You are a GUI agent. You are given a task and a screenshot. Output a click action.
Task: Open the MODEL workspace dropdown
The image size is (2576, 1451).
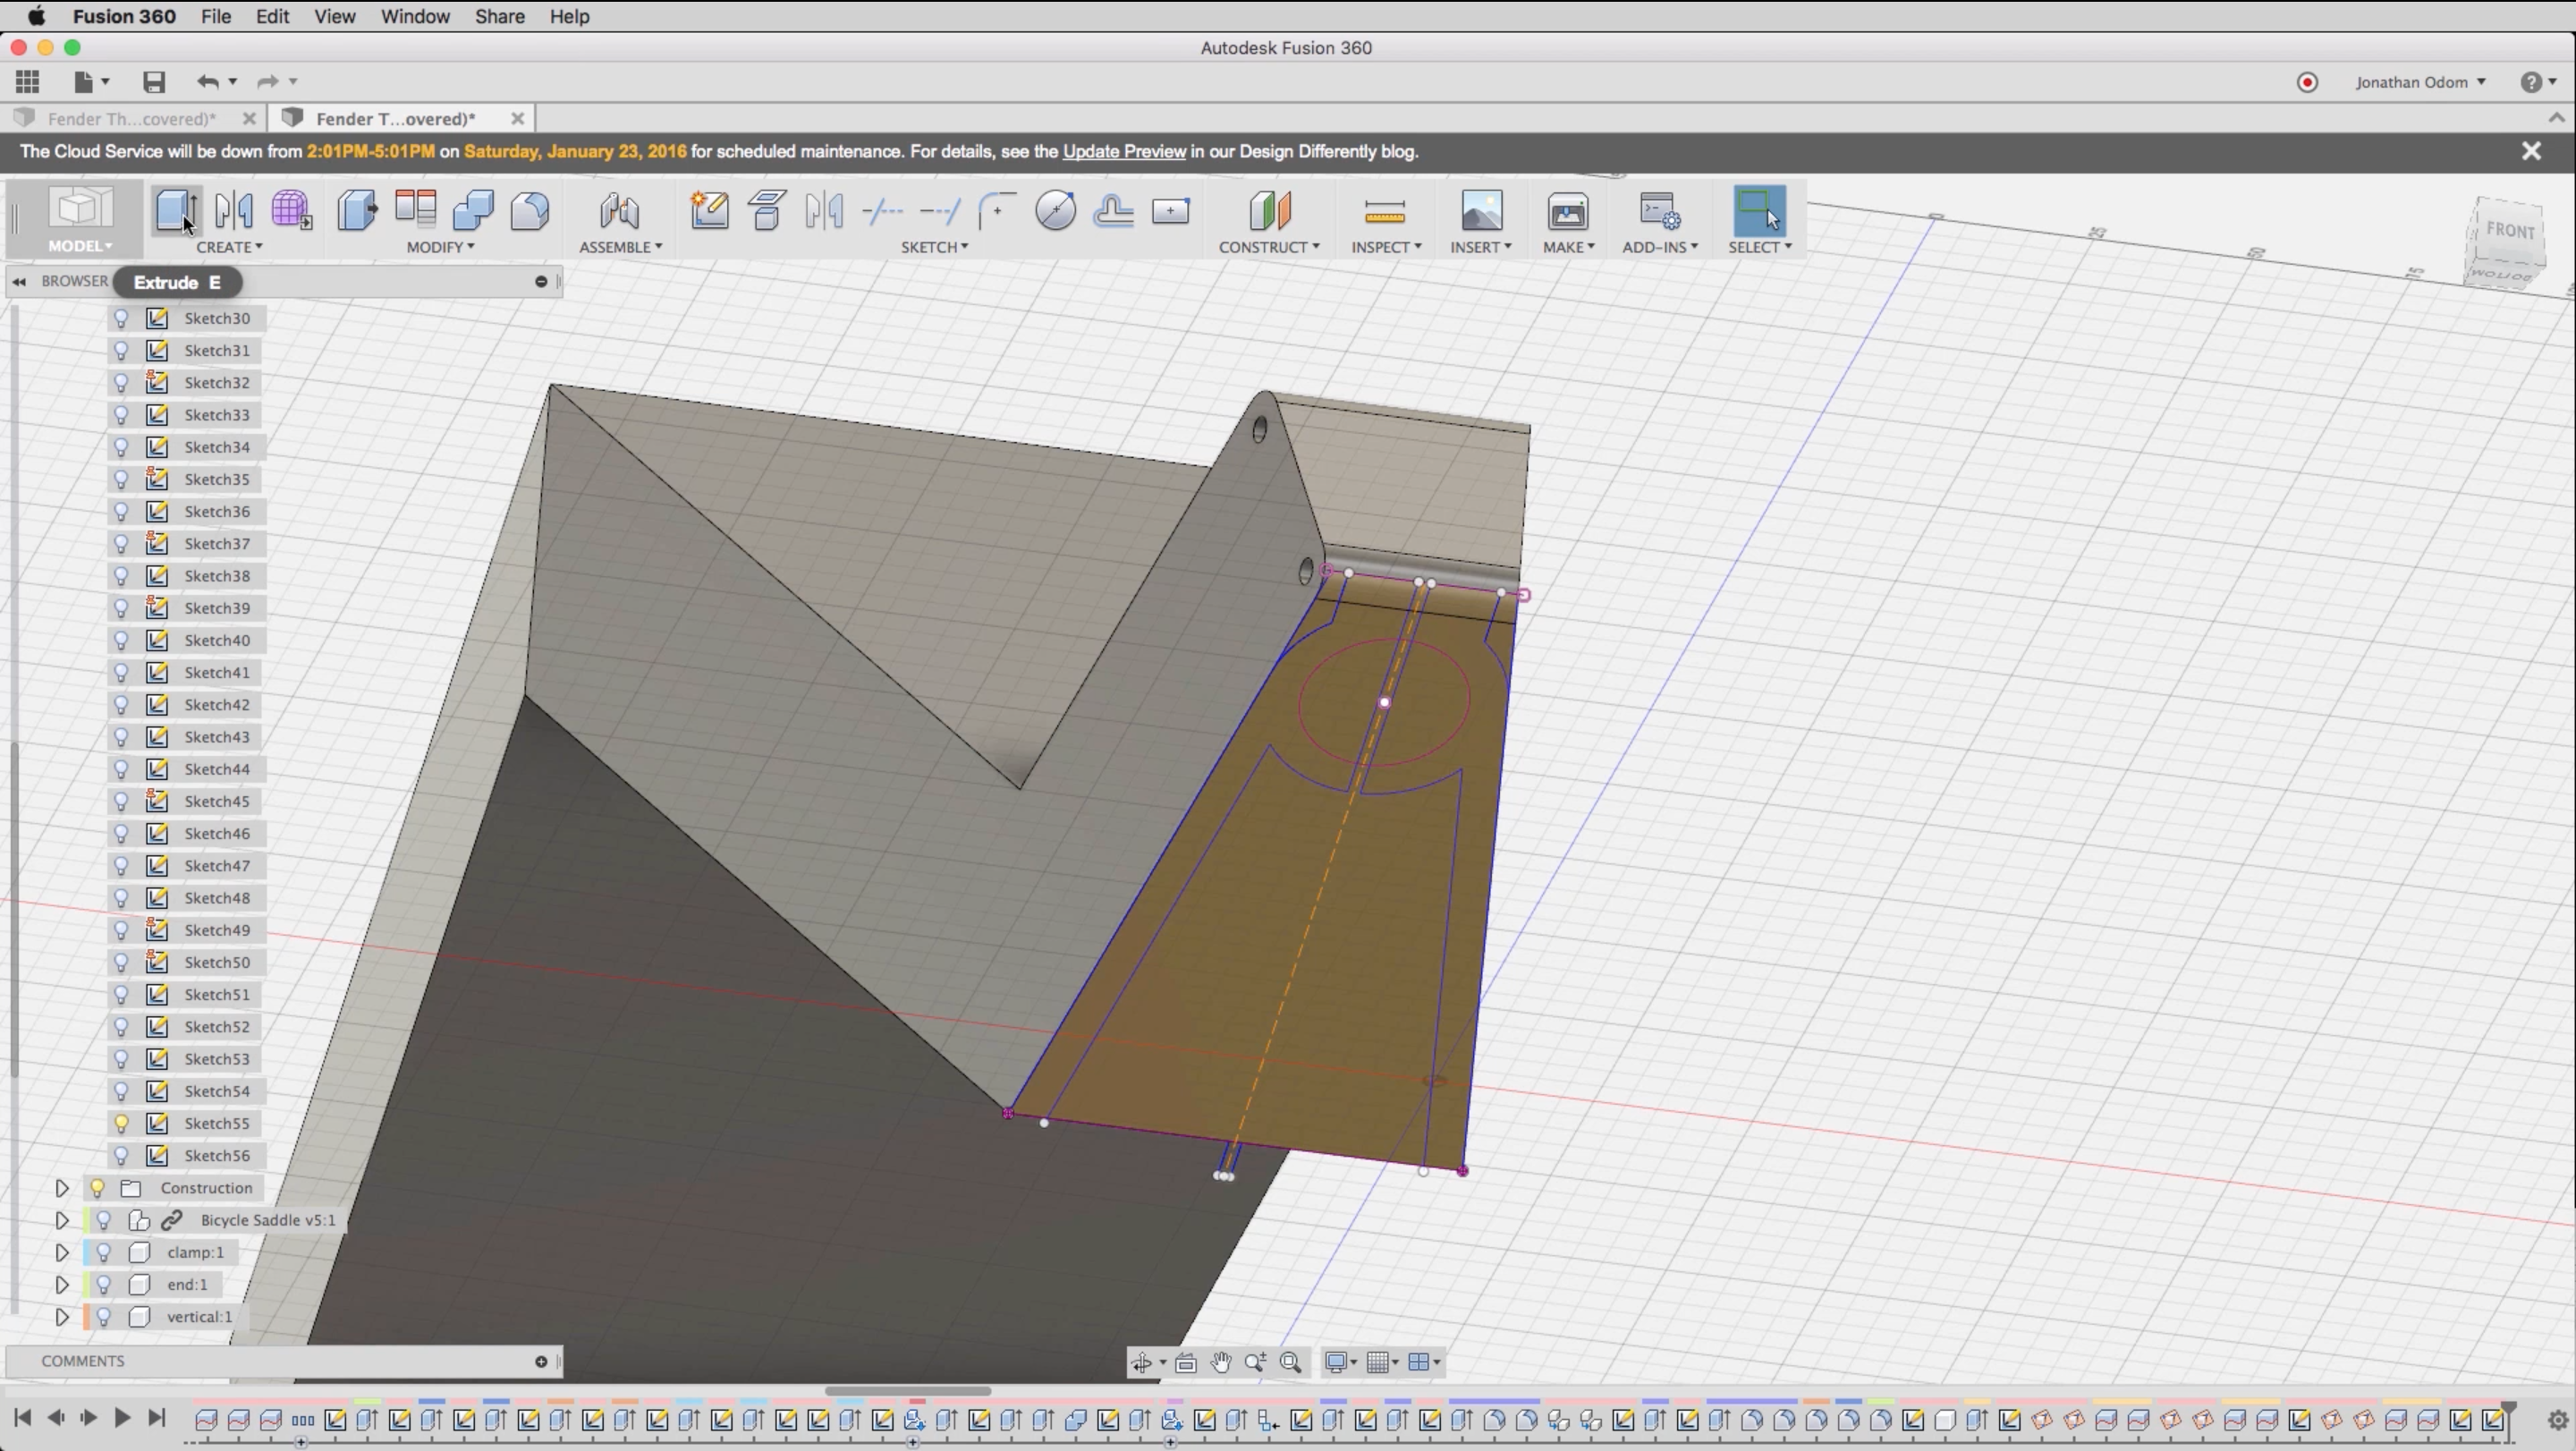point(80,246)
